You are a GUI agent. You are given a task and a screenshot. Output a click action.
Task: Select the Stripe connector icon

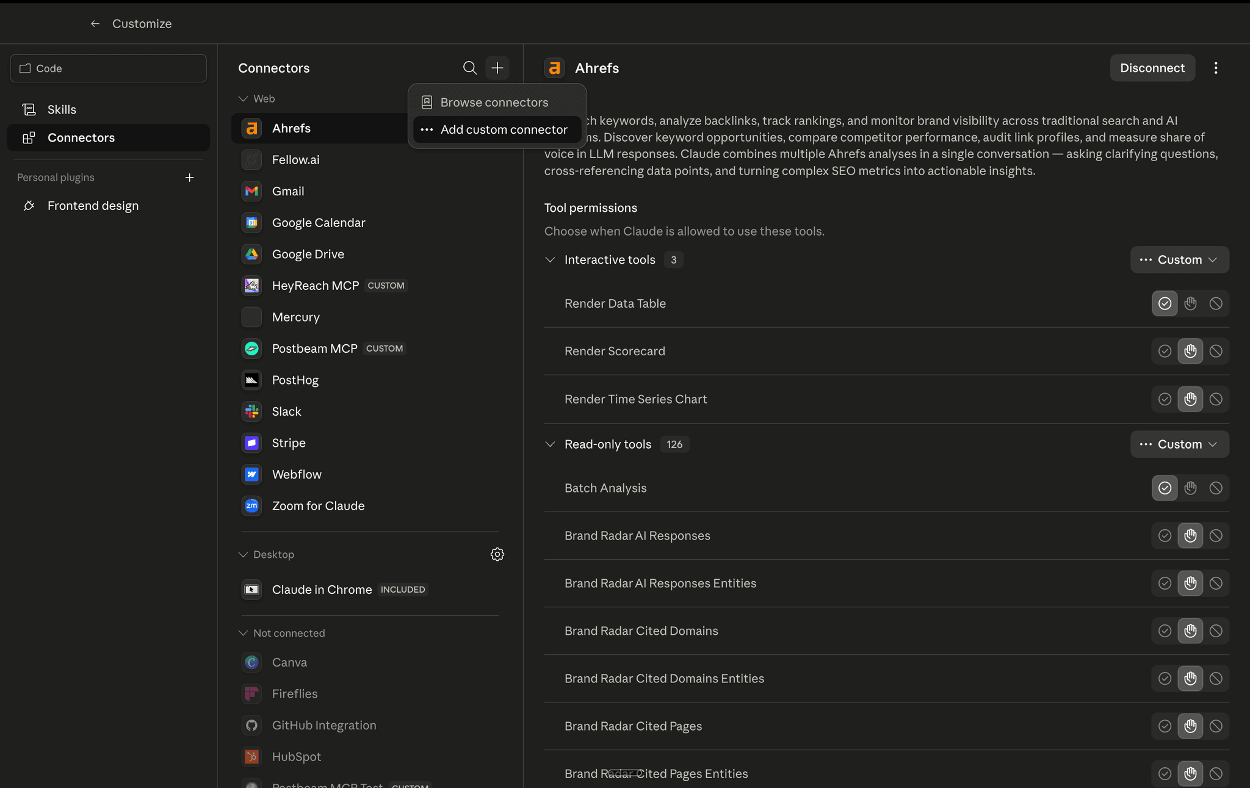251,443
